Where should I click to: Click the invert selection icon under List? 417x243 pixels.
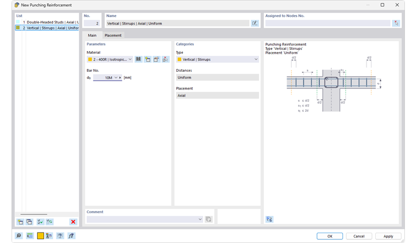pyautogui.click(x=49, y=222)
